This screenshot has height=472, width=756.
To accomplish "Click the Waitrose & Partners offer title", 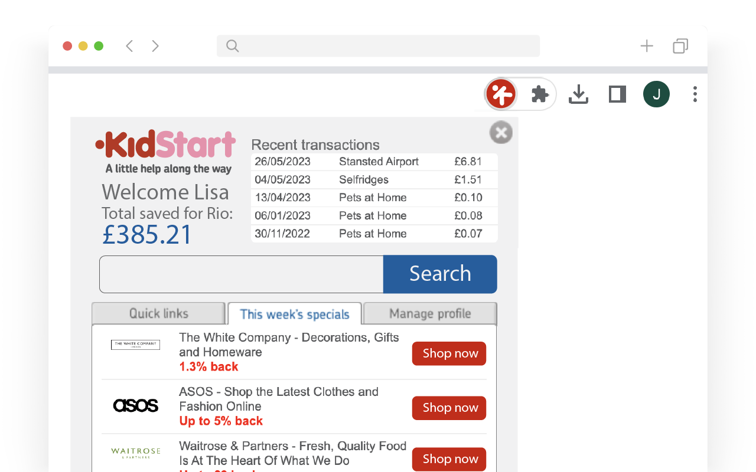I will 292,453.
